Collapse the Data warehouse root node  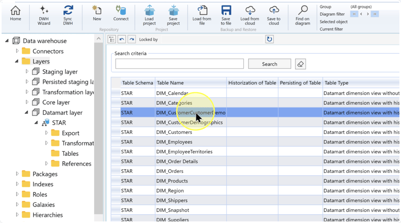click(7, 41)
